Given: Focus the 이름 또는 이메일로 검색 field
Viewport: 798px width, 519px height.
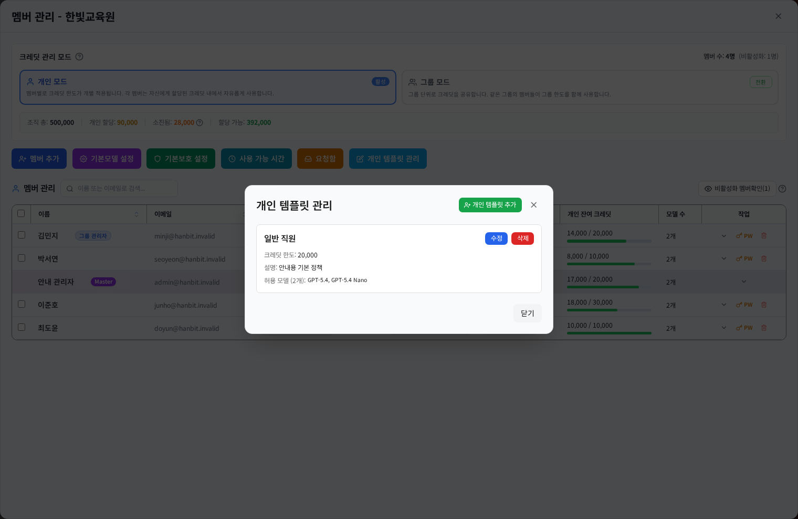Looking at the screenshot, I should (x=119, y=189).
